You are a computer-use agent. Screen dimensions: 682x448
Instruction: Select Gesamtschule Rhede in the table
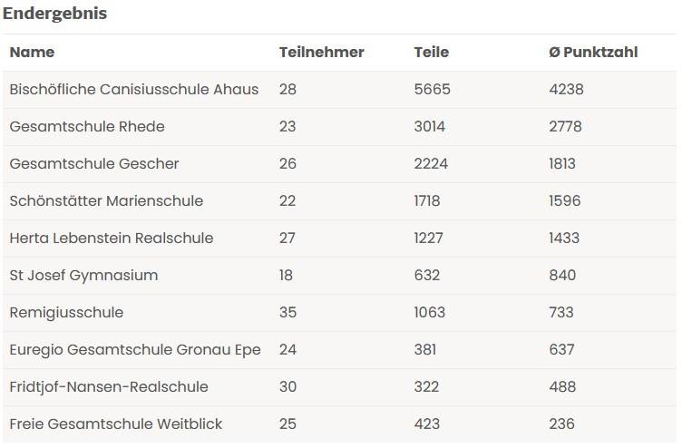pyautogui.click(x=87, y=127)
